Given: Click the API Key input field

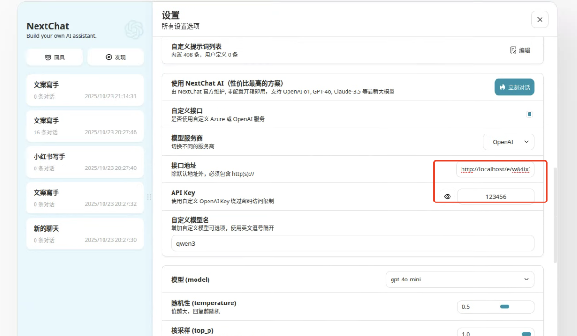Looking at the screenshot, I should (x=496, y=196).
